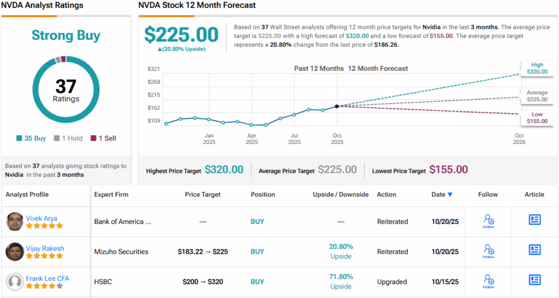
Task: Open article for HSBC rating
Action: [x=534, y=279]
